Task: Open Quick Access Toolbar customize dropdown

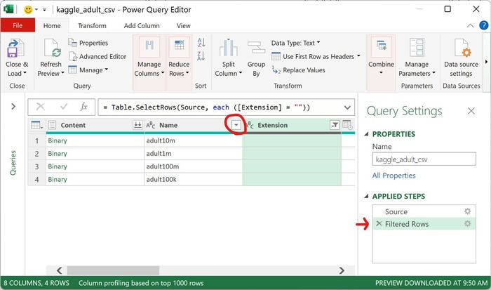Action: pos(44,10)
